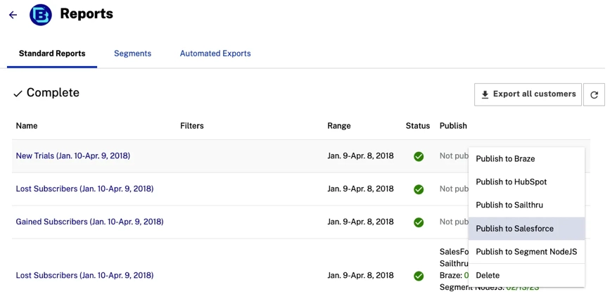Open New Trials report link
The height and width of the screenshot is (292, 610).
click(73, 156)
